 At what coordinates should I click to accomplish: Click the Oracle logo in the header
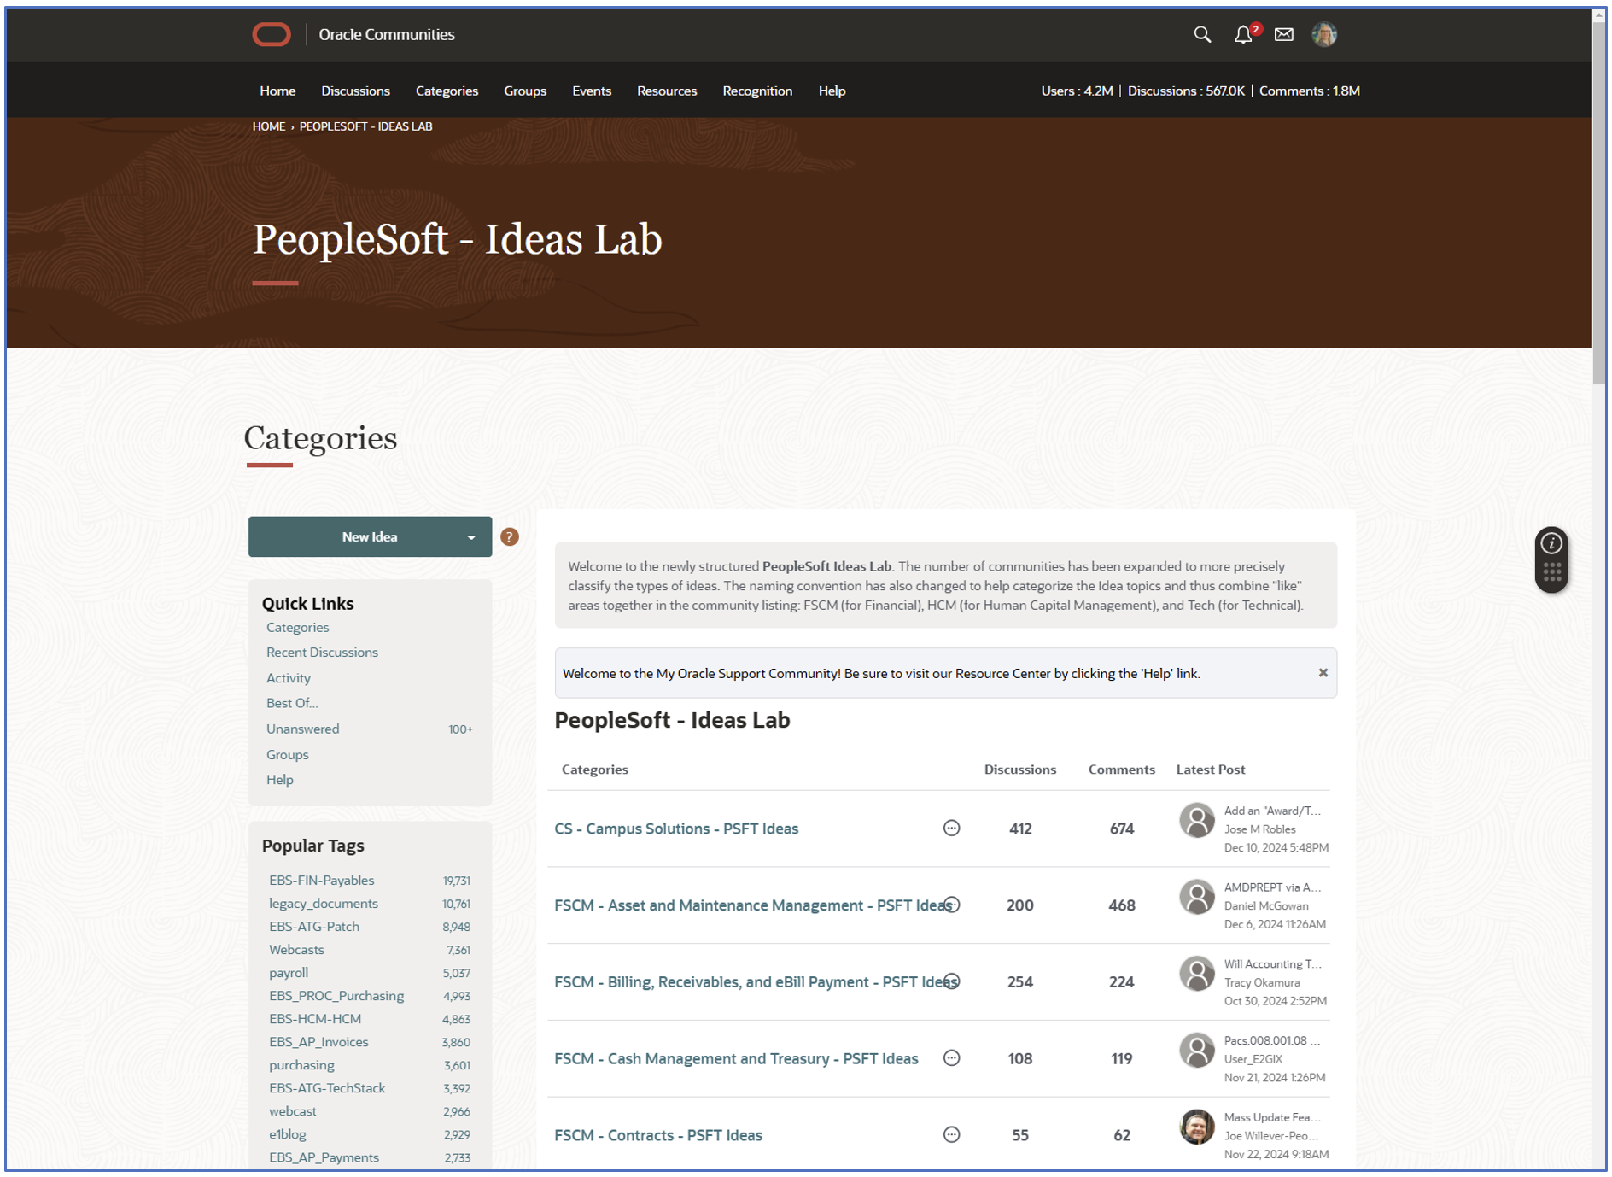(271, 34)
